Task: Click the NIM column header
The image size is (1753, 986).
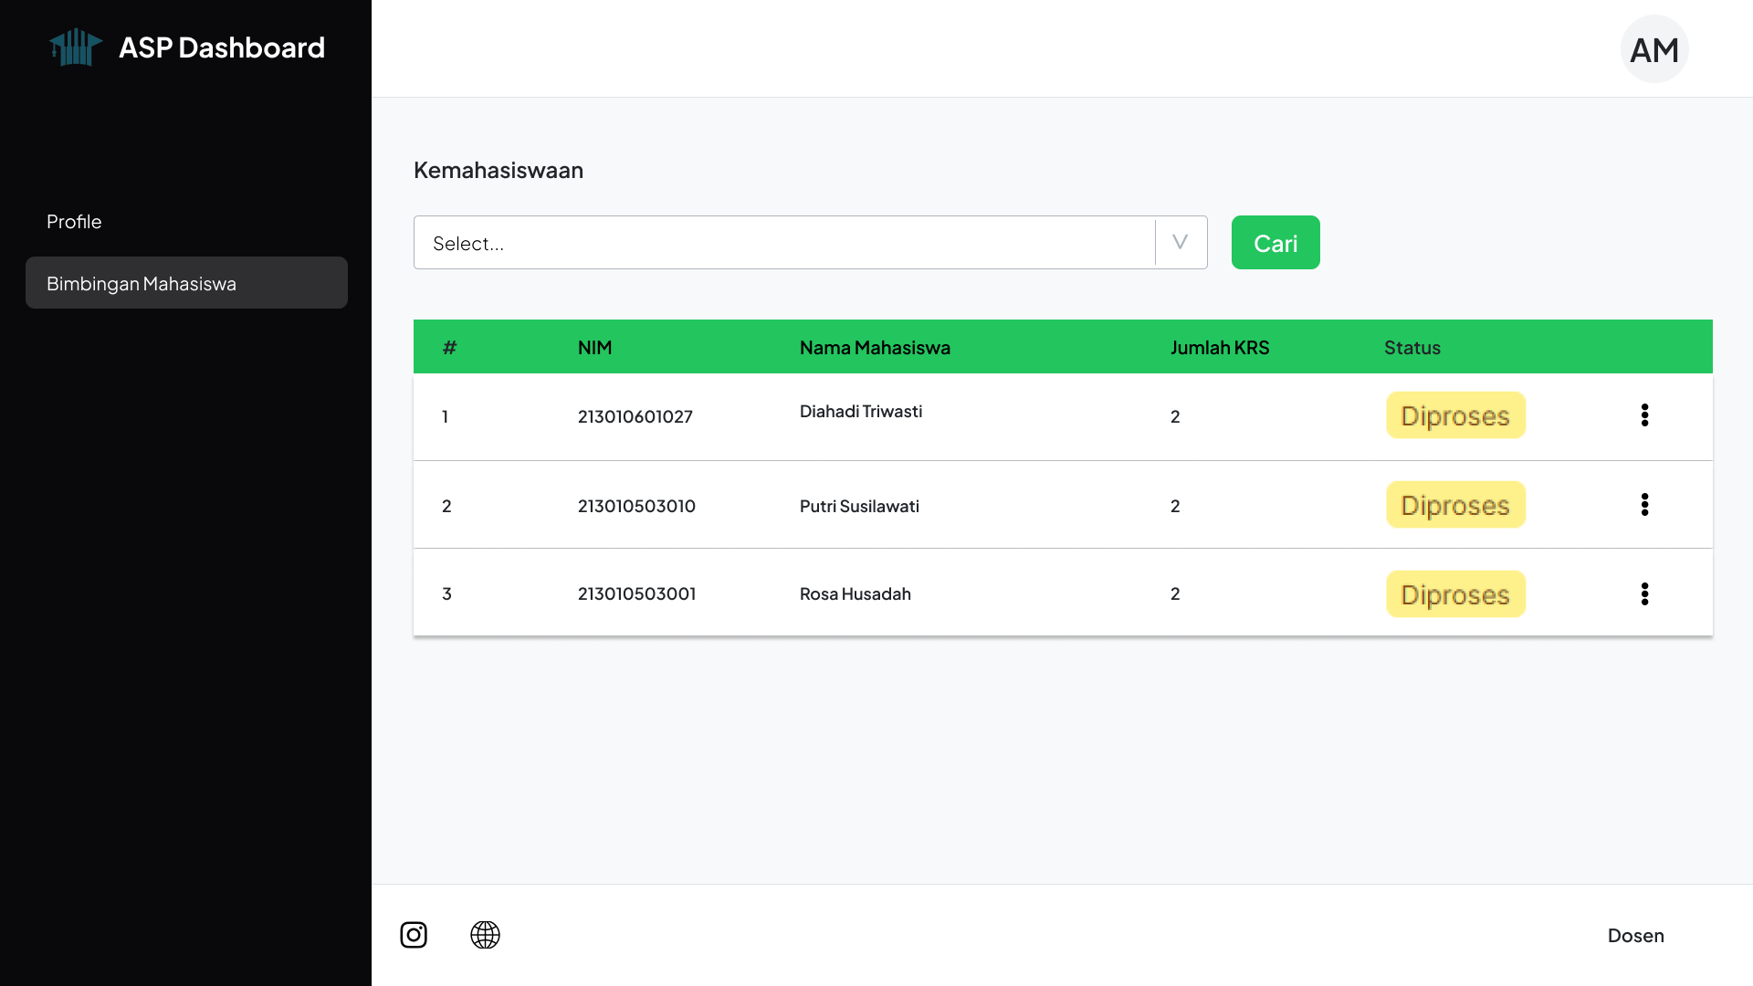Action: point(594,348)
